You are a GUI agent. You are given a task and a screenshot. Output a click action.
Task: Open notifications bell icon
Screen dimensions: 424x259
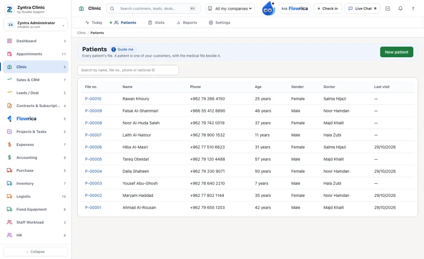coord(401,8)
